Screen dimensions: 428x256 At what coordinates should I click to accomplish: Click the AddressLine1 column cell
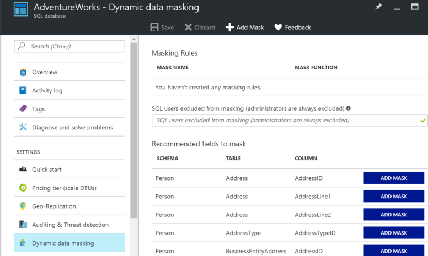pos(313,197)
